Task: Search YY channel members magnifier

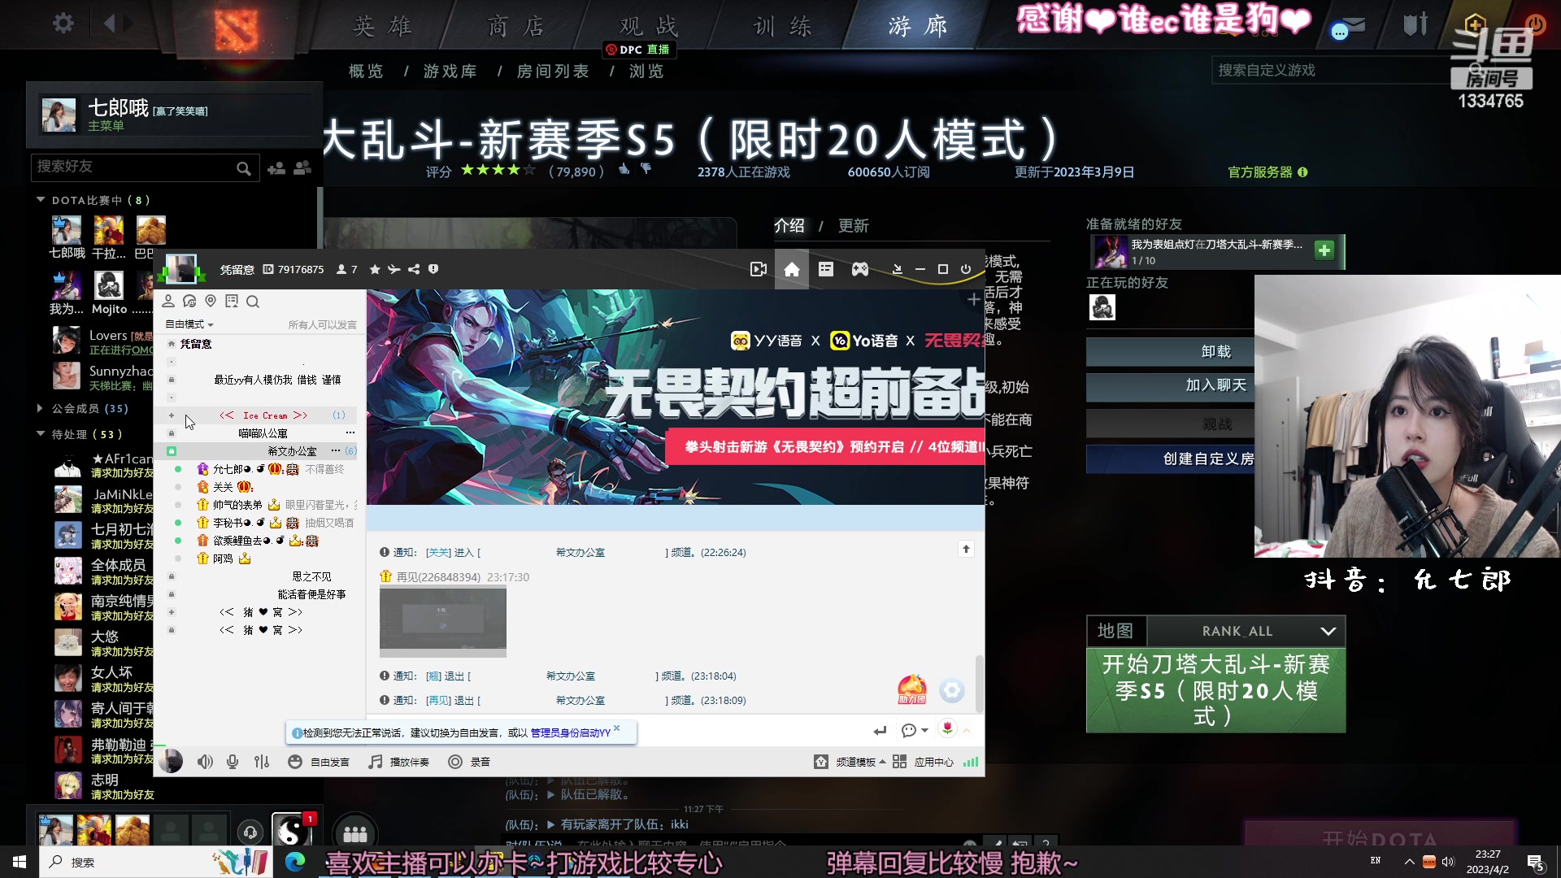Action: click(253, 302)
